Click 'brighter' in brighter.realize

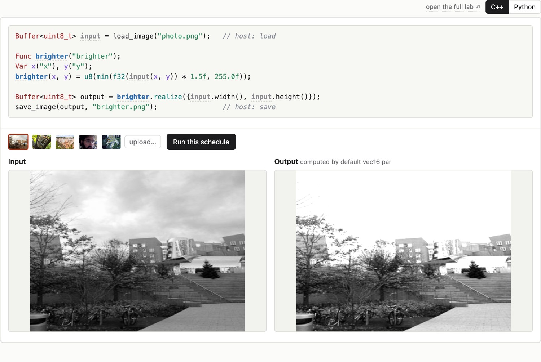point(133,97)
